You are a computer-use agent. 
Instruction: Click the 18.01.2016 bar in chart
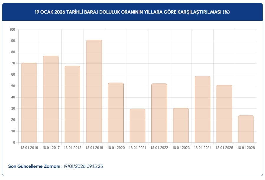click(x=29, y=103)
